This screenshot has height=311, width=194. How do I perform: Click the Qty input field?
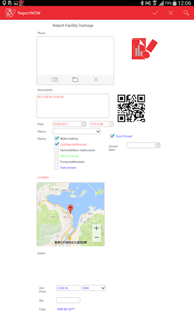68,300
